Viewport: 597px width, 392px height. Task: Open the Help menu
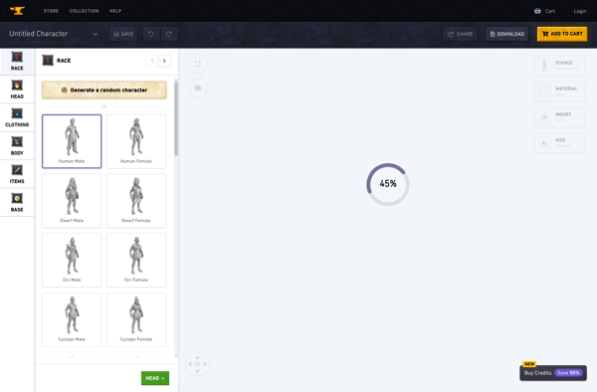tap(115, 11)
